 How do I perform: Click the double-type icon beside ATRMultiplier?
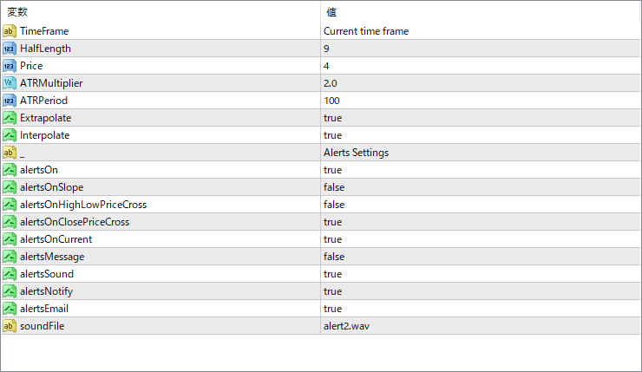coord(10,83)
